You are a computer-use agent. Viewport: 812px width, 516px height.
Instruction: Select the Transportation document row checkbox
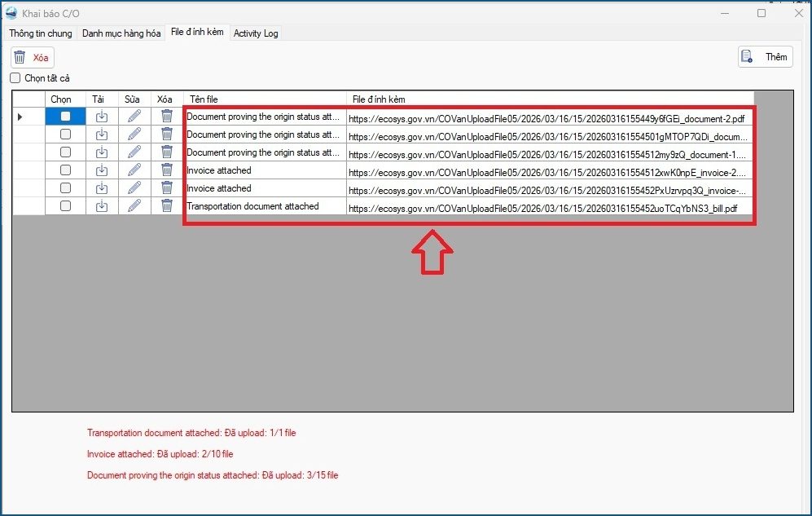(x=66, y=206)
